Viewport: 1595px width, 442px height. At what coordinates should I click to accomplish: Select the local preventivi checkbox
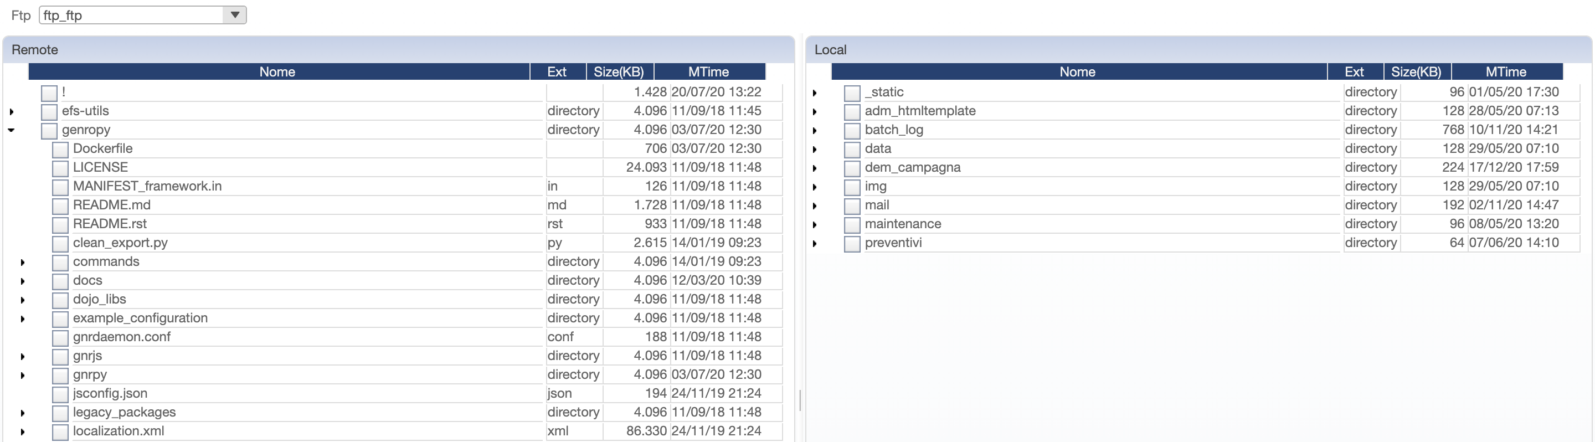pyautogui.click(x=852, y=244)
